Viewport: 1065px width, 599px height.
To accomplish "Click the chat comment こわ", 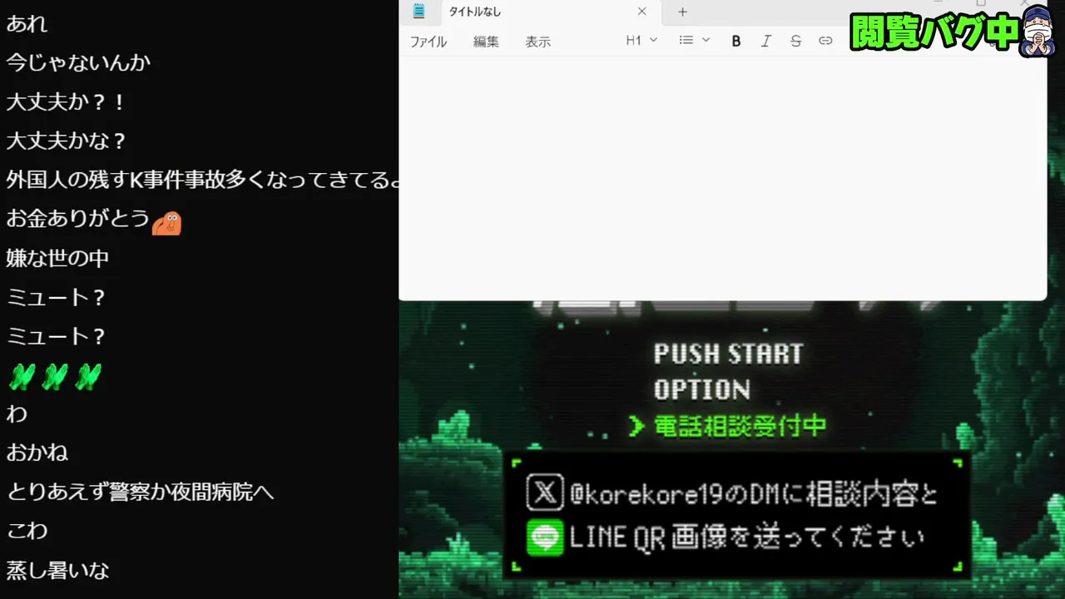I will (27, 531).
